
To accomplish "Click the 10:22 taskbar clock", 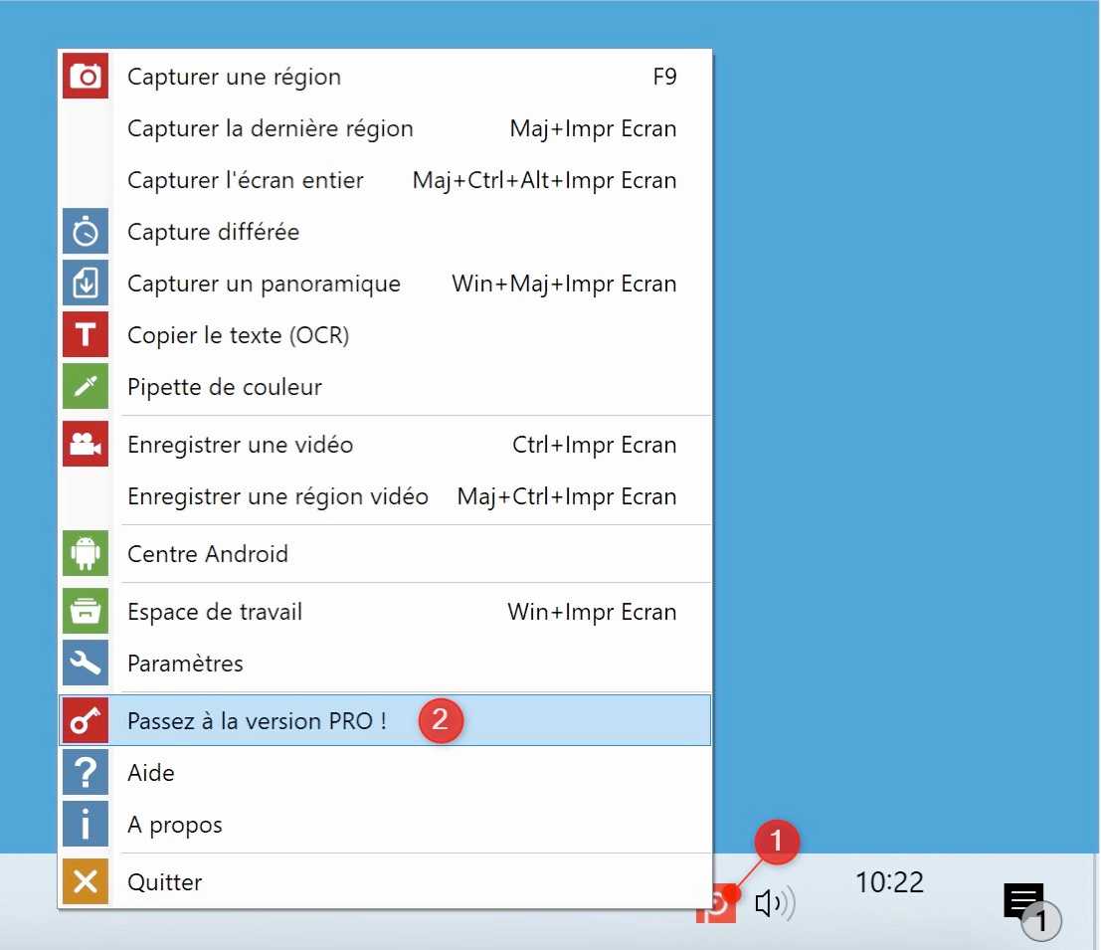I will pyautogui.click(x=889, y=882).
